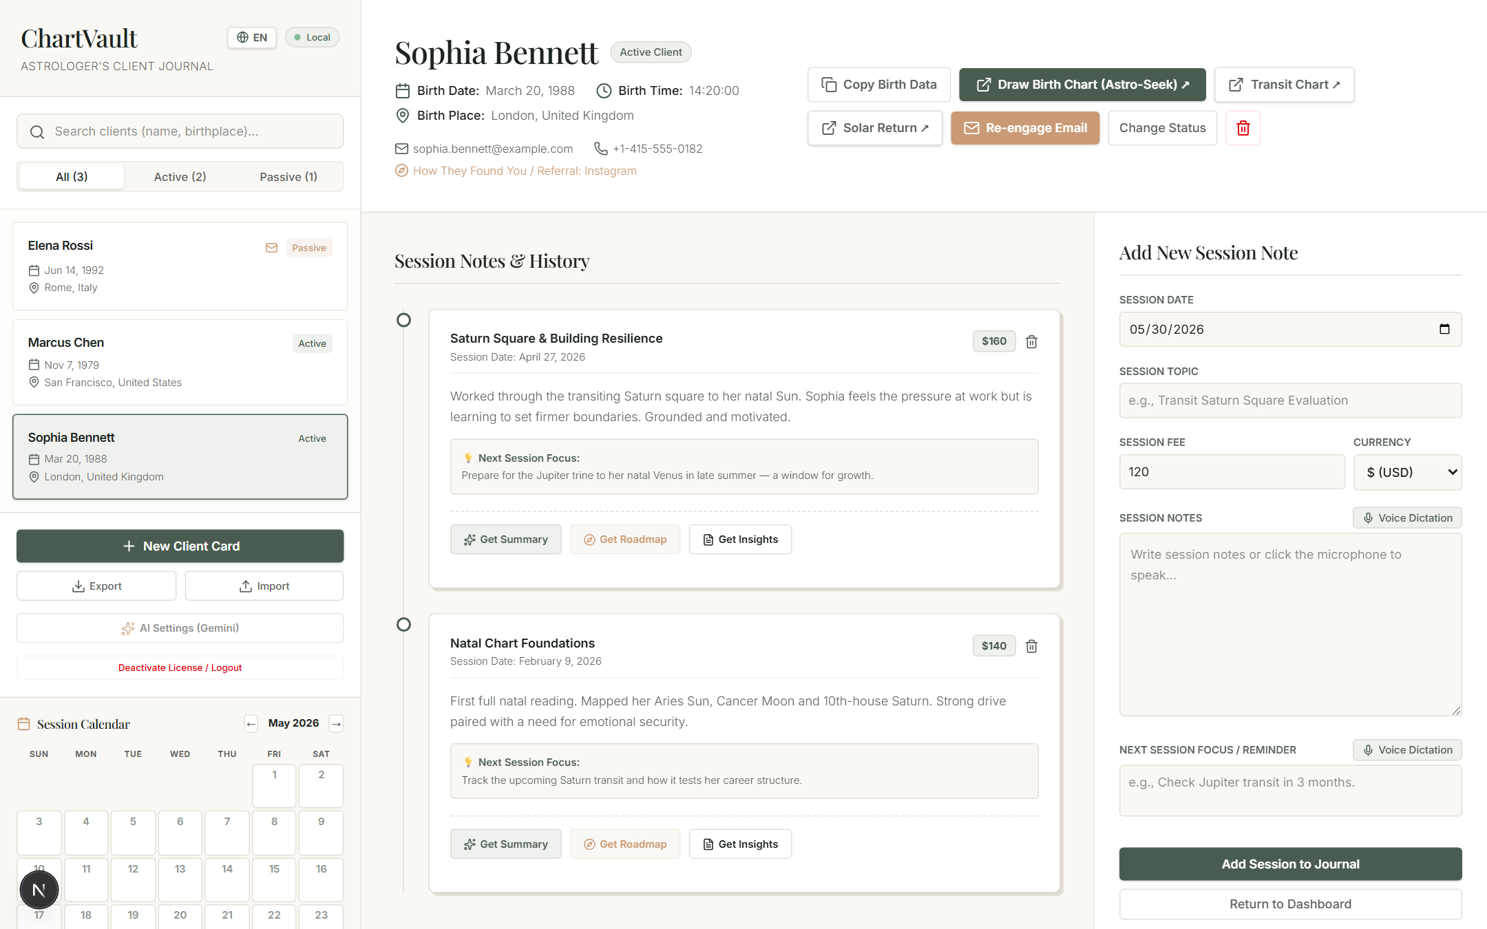Open Solar Return chart
1487x929 pixels.
[875, 128]
